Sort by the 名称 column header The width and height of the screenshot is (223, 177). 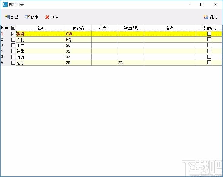point(41,28)
